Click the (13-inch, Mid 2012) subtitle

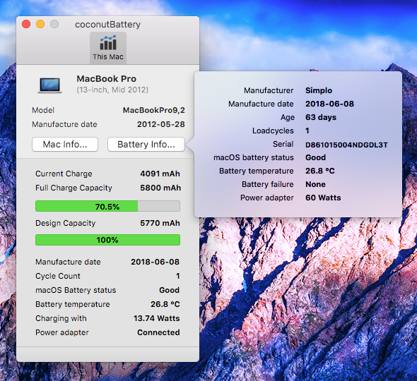112,90
